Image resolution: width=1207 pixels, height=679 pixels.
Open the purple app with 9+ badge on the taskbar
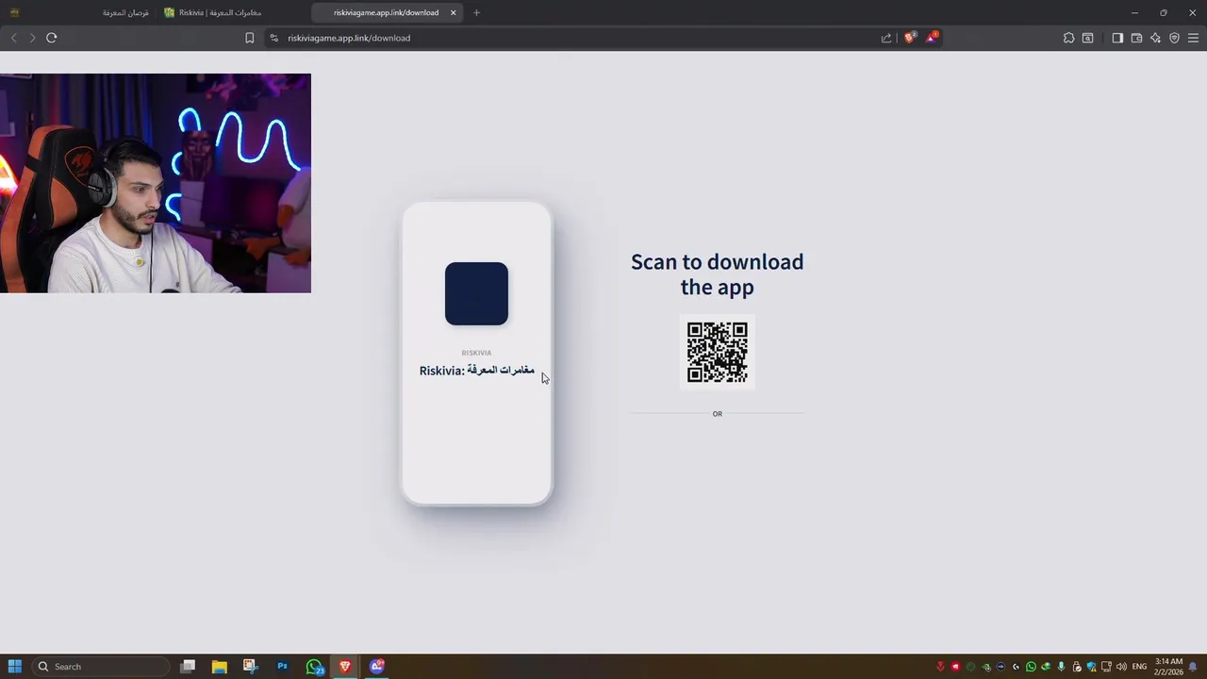pos(377,666)
